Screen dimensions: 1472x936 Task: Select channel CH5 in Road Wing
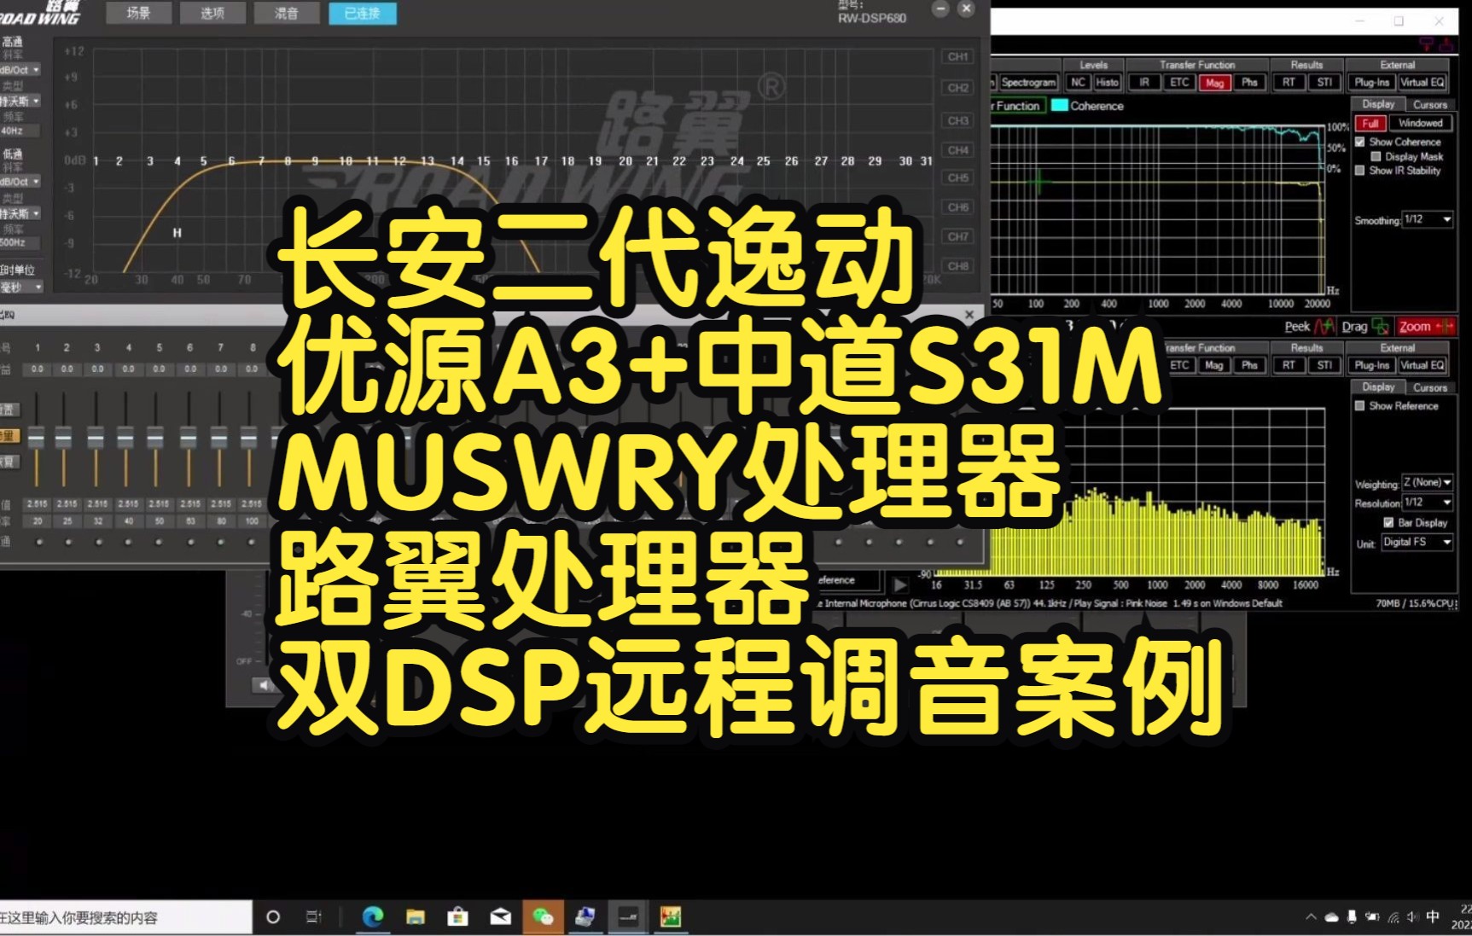(x=958, y=178)
